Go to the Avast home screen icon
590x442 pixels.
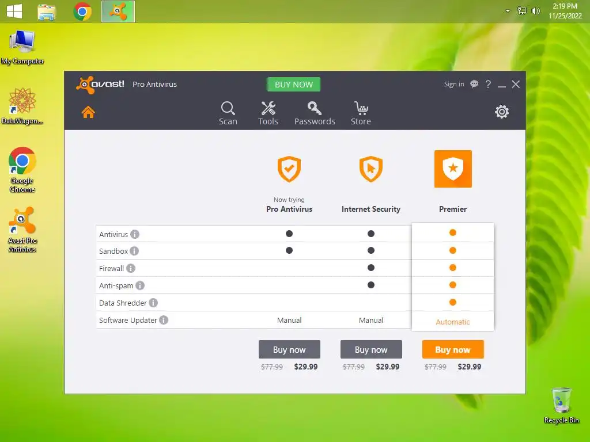88,112
